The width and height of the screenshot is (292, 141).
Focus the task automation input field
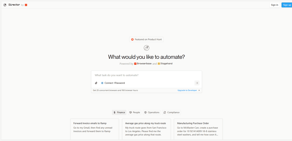[x=146, y=75]
